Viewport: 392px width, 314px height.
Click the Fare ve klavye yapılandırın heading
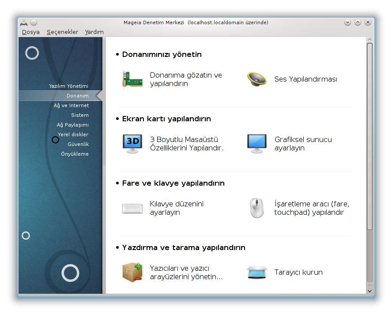173,183
